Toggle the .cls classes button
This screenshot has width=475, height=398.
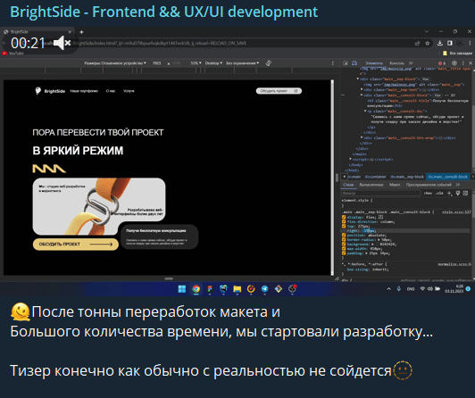pyautogui.click(x=439, y=193)
